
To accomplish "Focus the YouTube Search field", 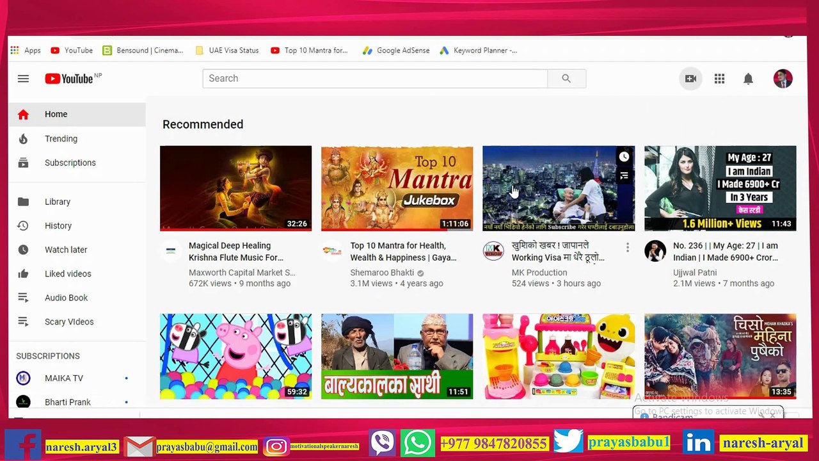I will point(375,79).
